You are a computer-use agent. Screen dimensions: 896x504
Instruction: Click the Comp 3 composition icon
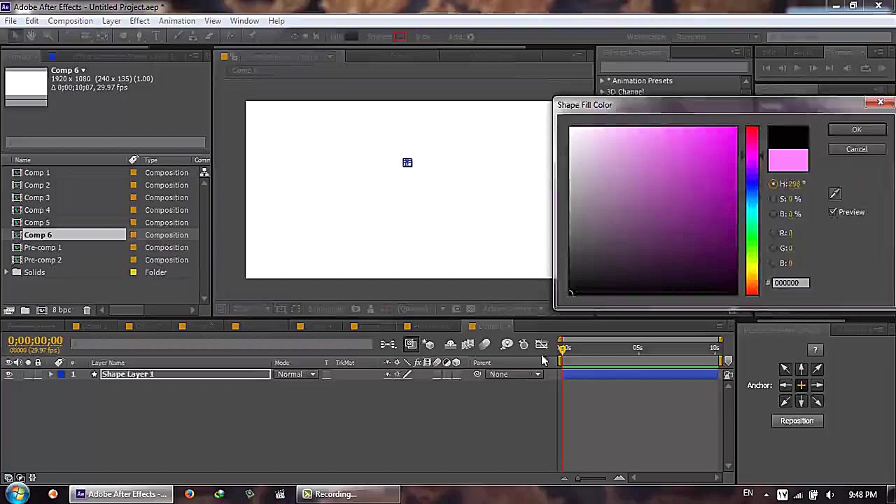17,198
